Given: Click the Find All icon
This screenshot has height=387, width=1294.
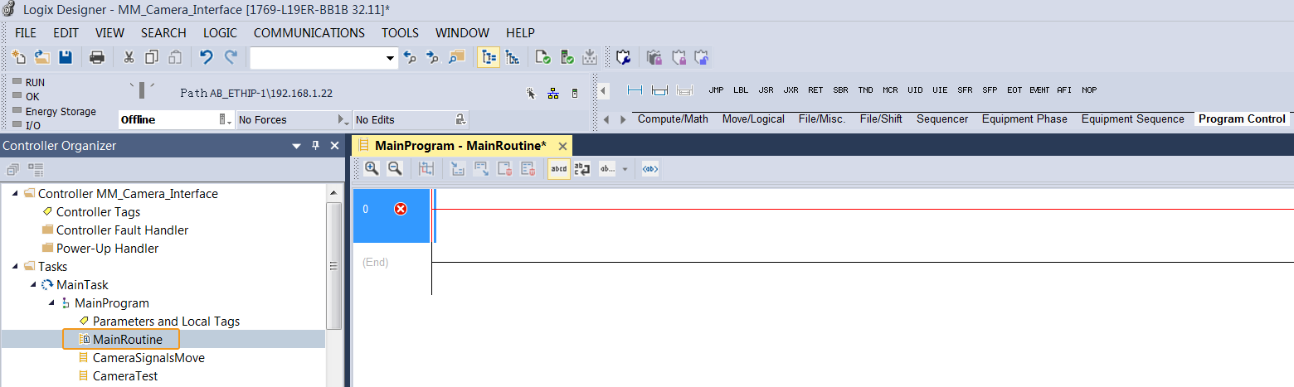Looking at the screenshot, I should click(x=456, y=57).
